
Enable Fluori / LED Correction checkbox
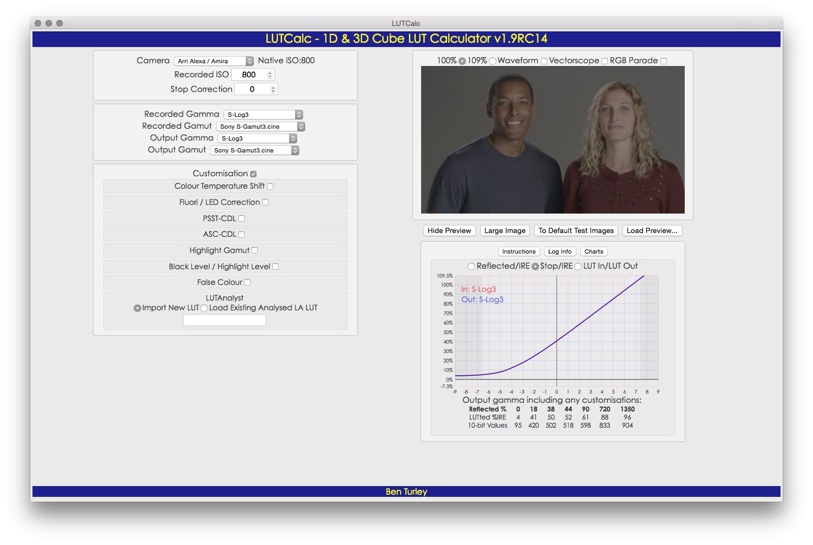tap(265, 202)
